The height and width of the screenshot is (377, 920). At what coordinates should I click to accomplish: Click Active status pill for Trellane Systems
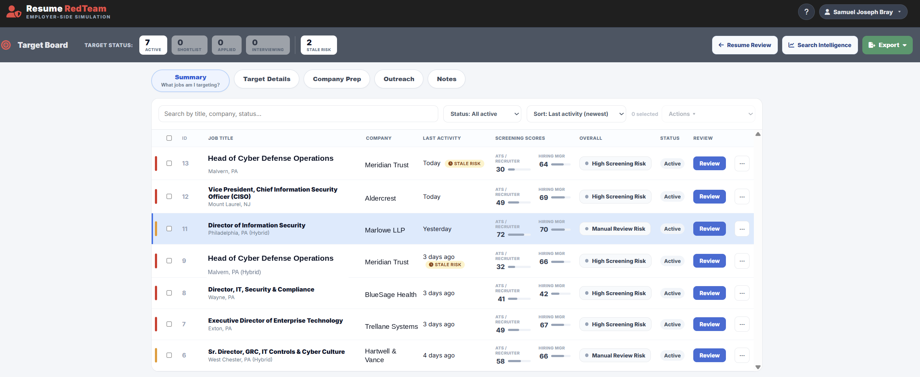coord(672,324)
